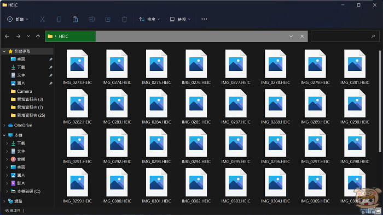Collapse the 快速存取 quick access section

4,51
